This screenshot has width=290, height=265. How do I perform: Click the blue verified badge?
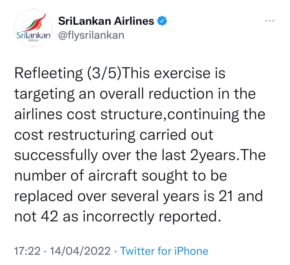tap(162, 21)
